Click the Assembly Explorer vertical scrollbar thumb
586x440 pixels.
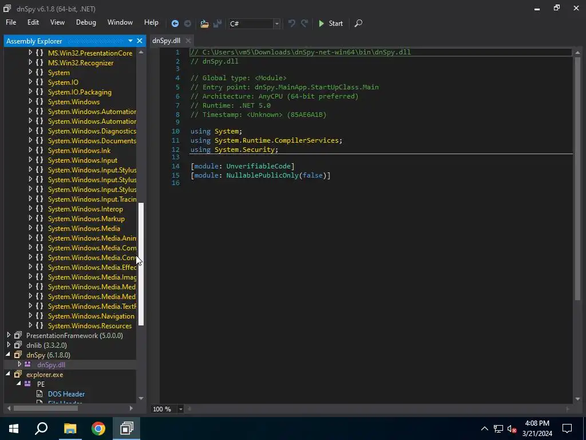[x=141, y=264]
